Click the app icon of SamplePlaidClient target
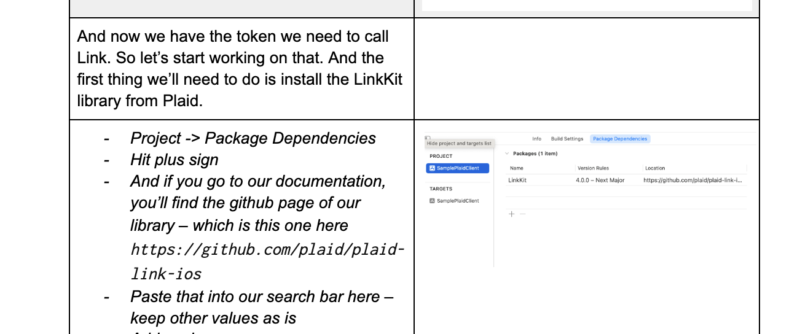The image size is (800, 334). [433, 201]
